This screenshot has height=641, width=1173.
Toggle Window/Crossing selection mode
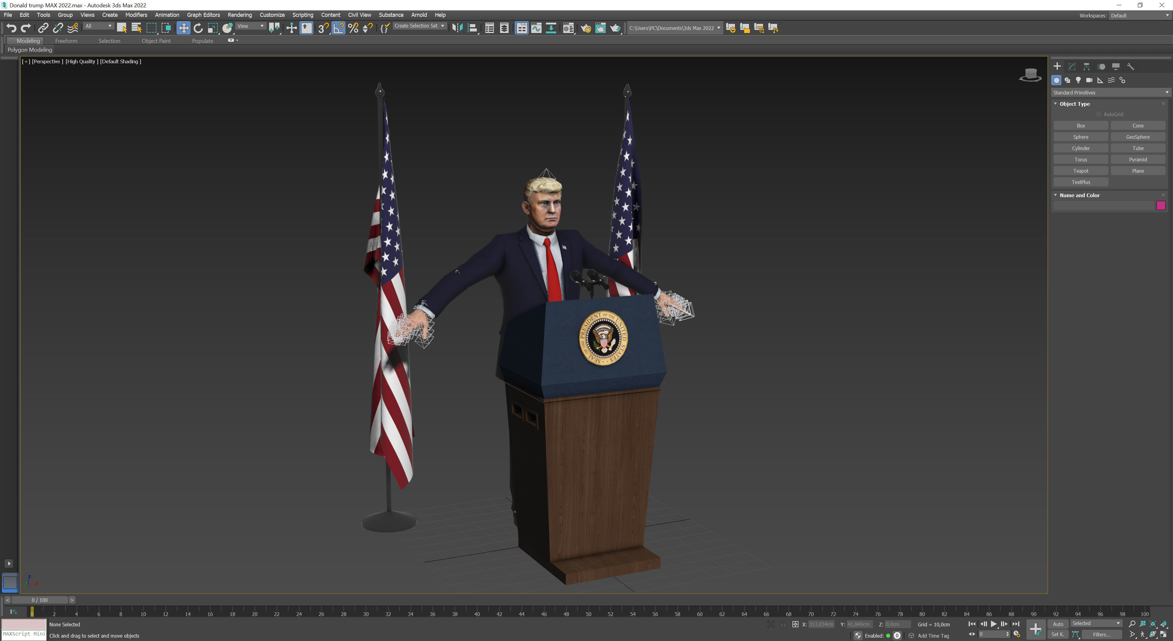[166, 28]
